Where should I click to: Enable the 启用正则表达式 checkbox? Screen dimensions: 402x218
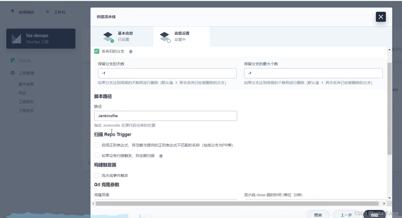pyautogui.click(x=97, y=145)
